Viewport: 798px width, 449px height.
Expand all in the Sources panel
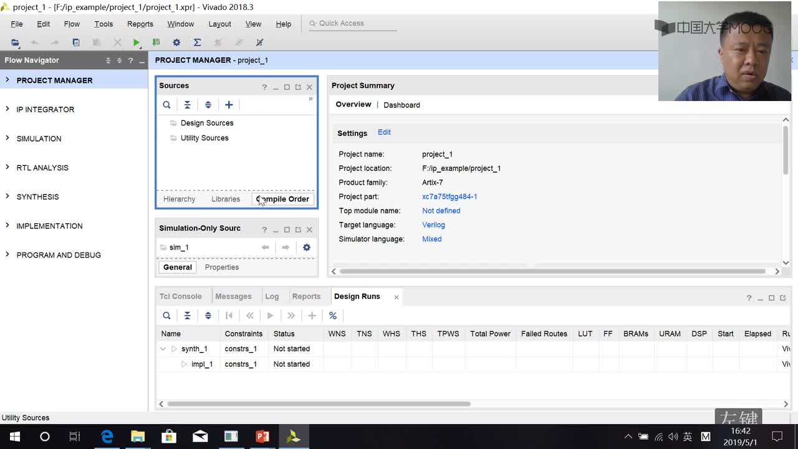[x=208, y=105]
